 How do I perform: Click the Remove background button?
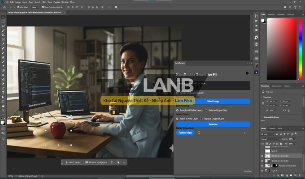coord(96,162)
